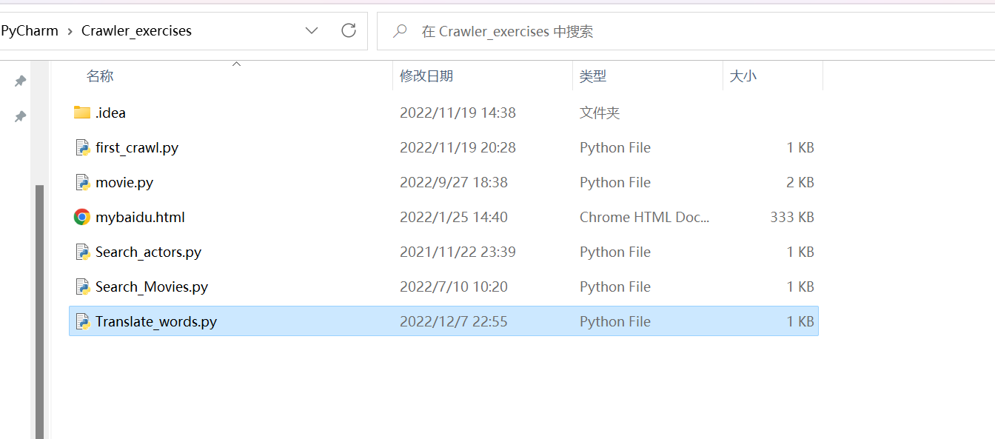Image resolution: width=995 pixels, height=439 pixels.
Task: Sort files by 修改日期 column
Action: pyautogui.click(x=426, y=76)
